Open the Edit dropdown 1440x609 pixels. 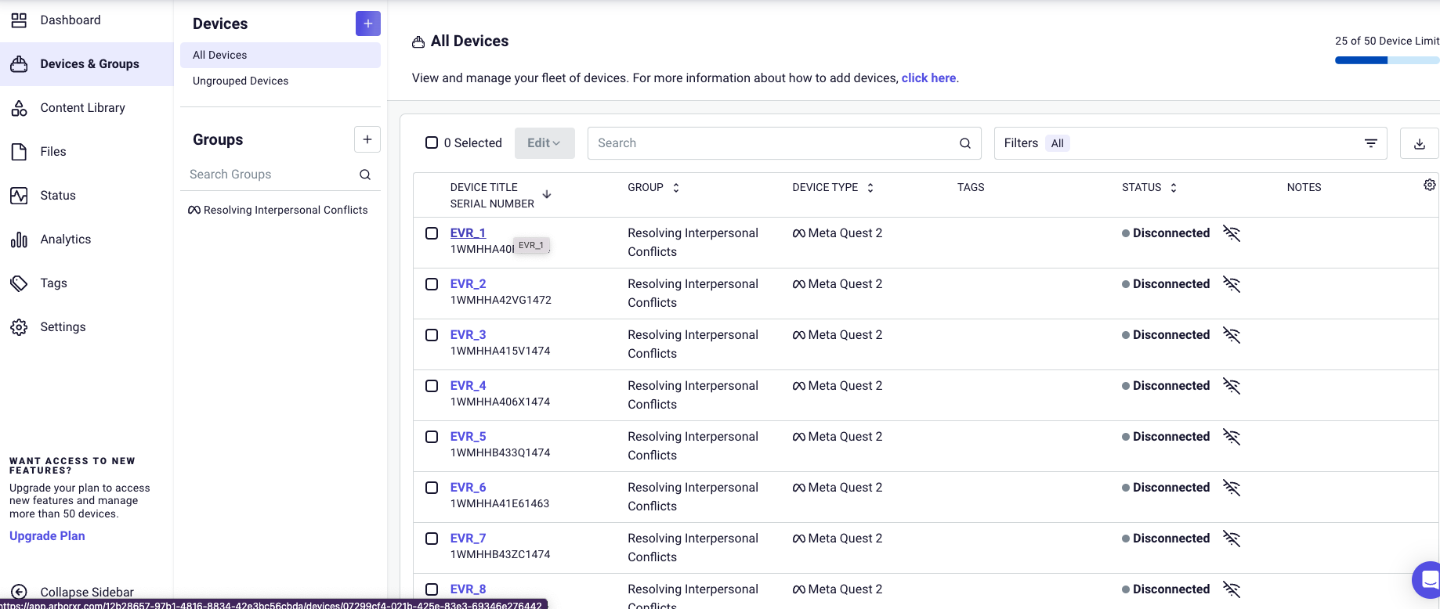coord(545,143)
